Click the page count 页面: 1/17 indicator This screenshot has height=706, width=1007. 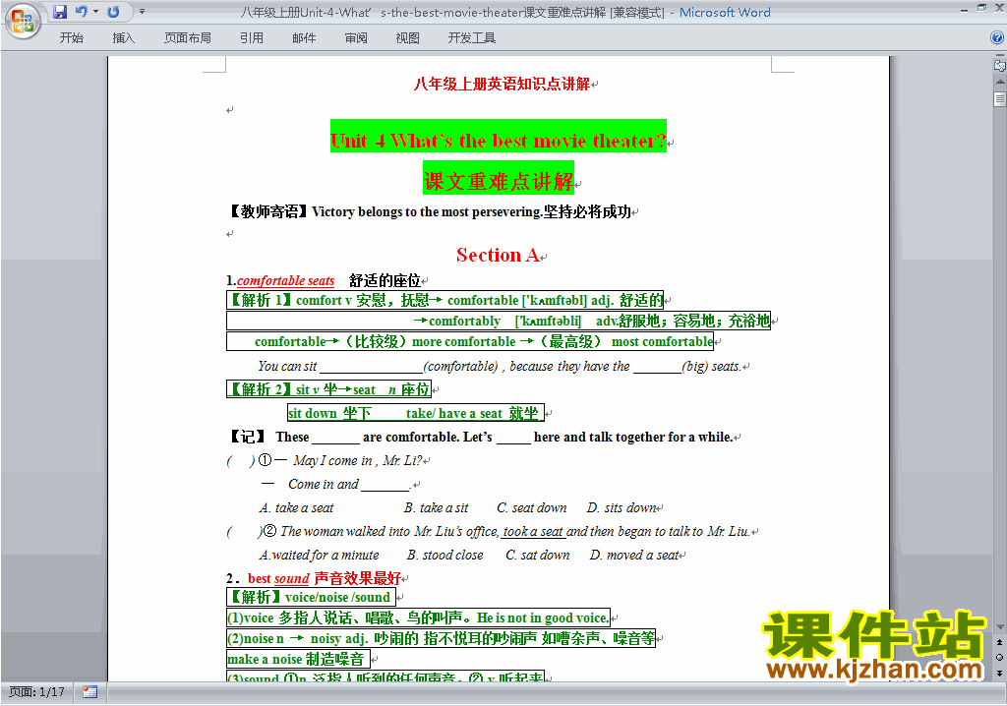[36, 692]
